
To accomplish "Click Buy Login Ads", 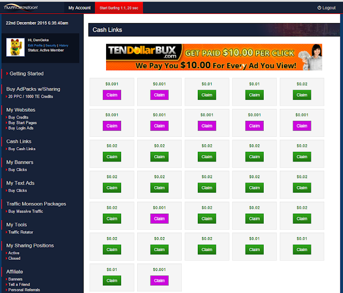I will click(x=21, y=128).
